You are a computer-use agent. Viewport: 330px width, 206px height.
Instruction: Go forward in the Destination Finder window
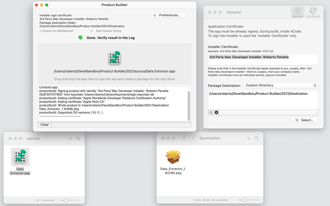pos(193,138)
